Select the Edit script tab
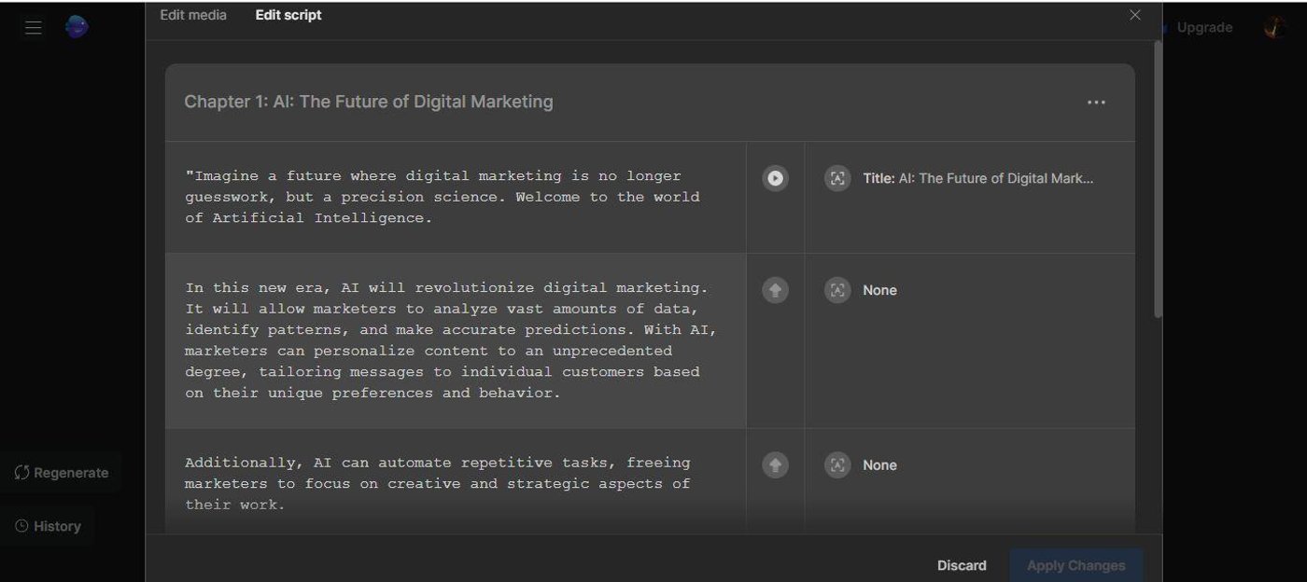1307x582 pixels. [x=288, y=15]
